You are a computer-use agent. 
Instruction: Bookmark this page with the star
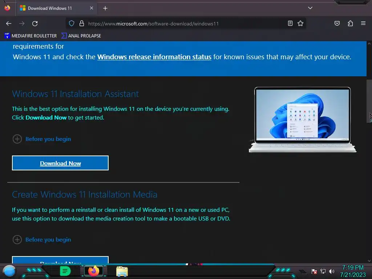(300, 23)
